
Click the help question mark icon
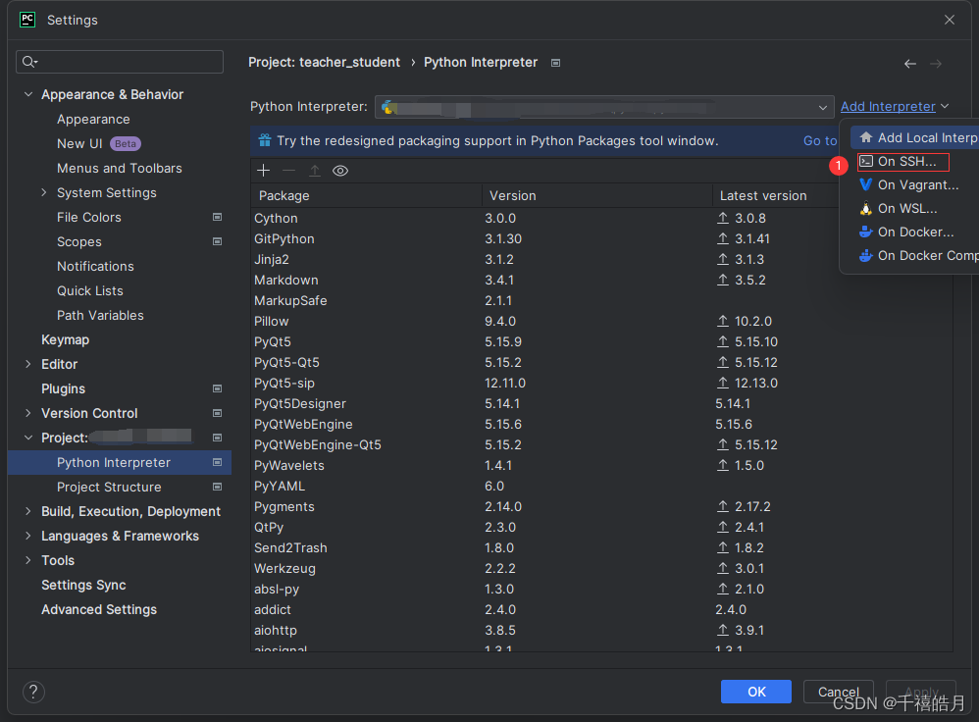[x=33, y=692]
